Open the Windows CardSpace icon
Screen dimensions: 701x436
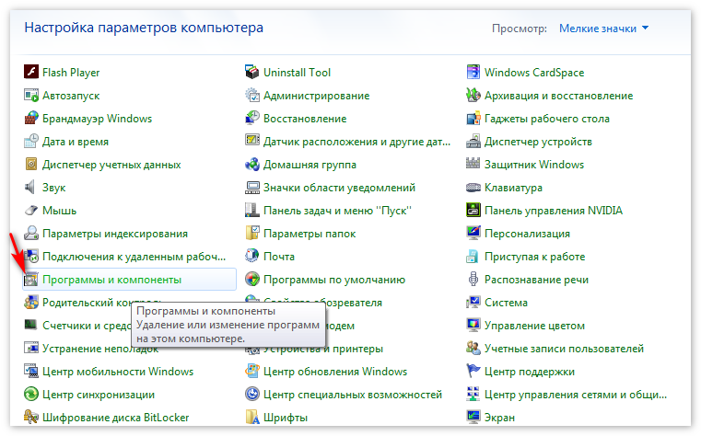[473, 72]
